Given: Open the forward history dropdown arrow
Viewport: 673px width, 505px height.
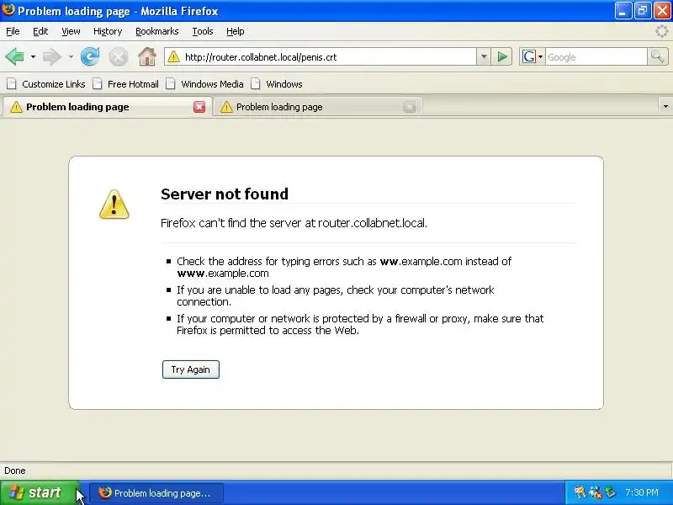Looking at the screenshot, I should coord(71,56).
